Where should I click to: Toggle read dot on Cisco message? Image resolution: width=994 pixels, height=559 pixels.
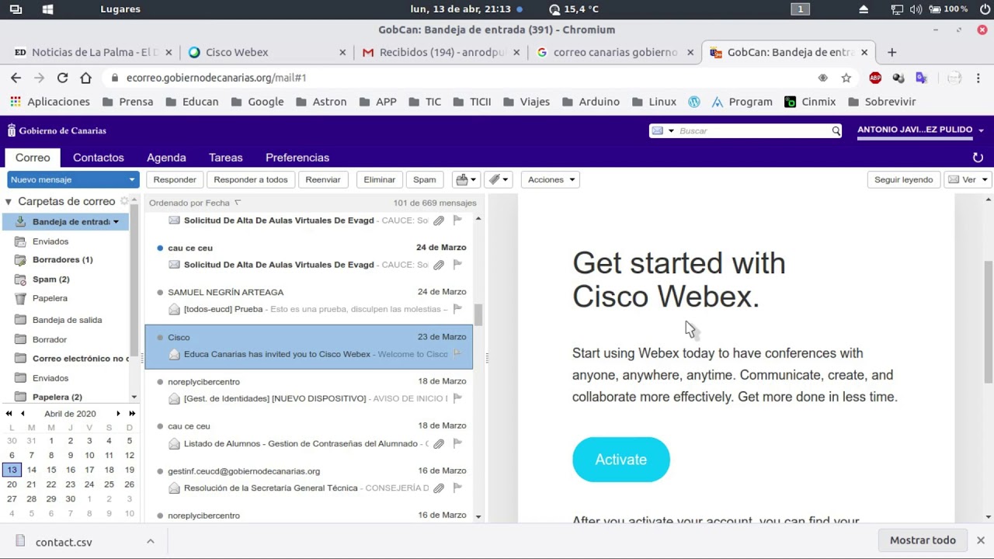pos(160,337)
